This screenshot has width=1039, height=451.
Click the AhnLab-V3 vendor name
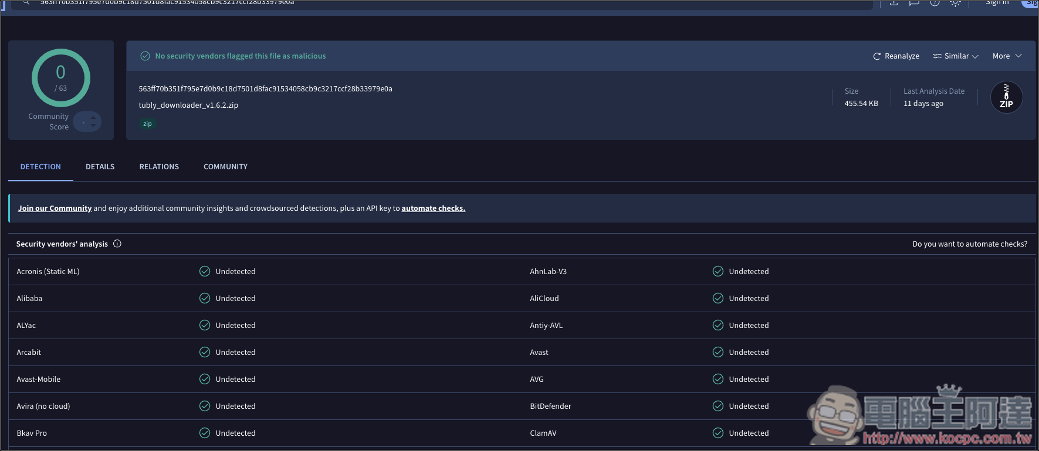click(x=549, y=272)
